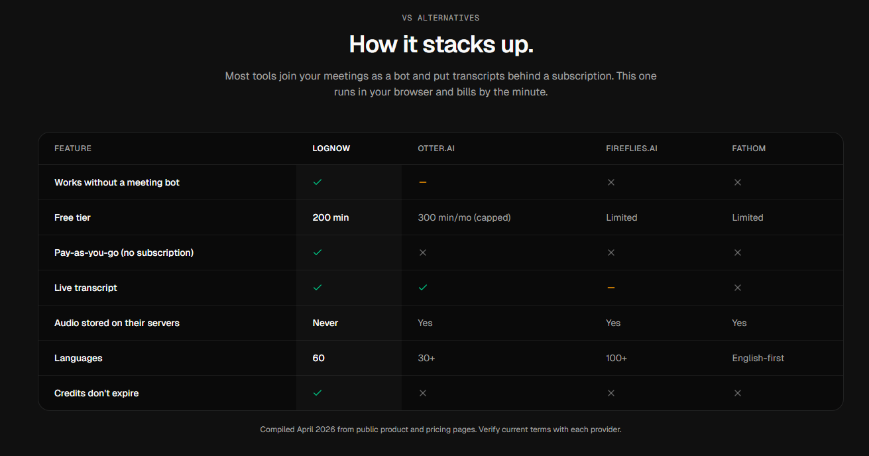The height and width of the screenshot is (456, 869).
Task: Click LogNow checkmark in Pay-as-you-go row
Action: pos(318,253)
